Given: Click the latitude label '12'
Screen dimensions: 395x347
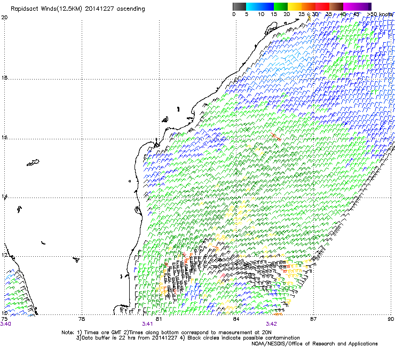Looking at the screenshot, I should [x=4, y=255].
